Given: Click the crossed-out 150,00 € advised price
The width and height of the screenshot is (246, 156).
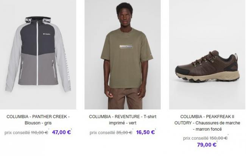Looking at the screenshot, I should [x=218, y=138].
